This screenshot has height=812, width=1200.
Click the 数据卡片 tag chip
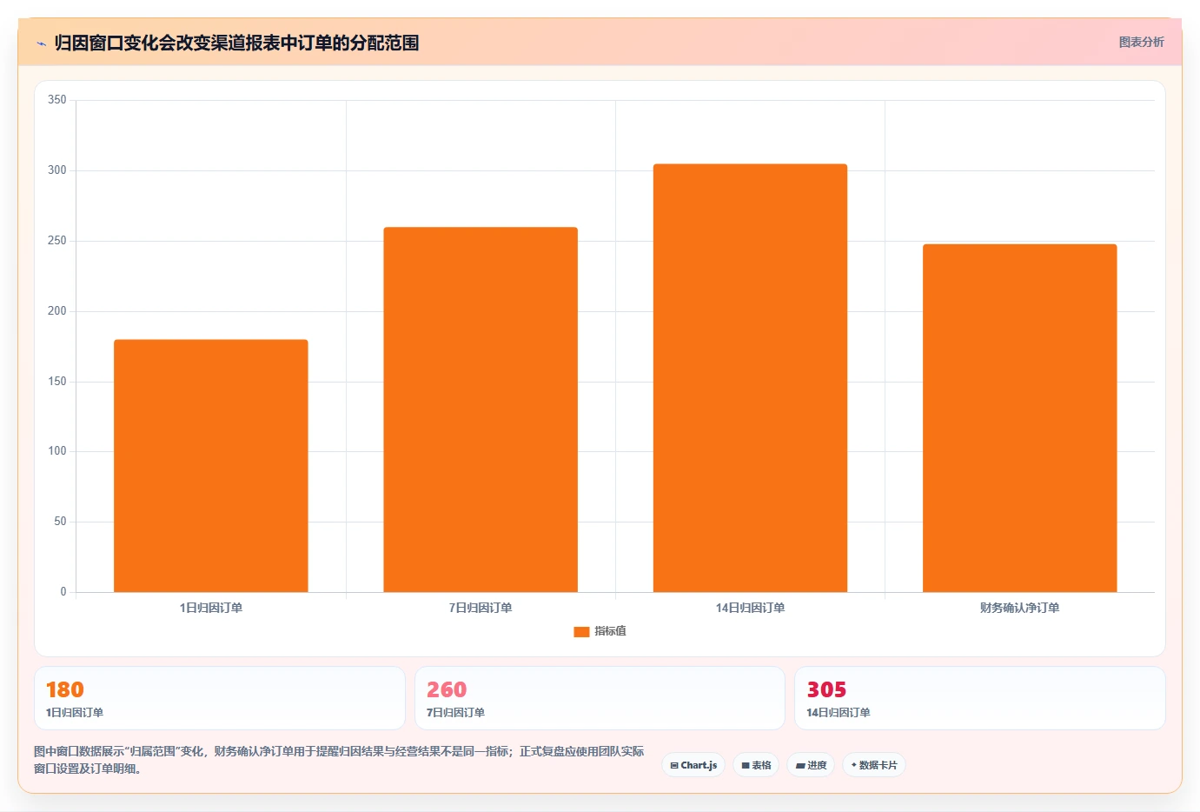point(874,765)
